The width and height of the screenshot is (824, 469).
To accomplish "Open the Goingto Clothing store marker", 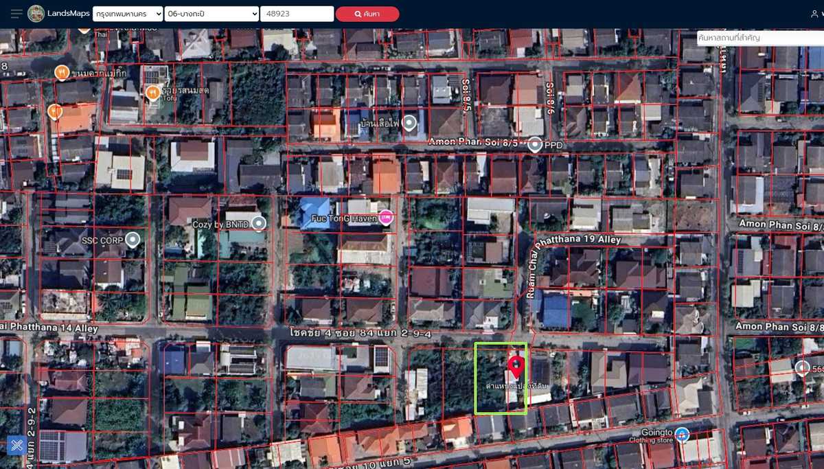I will click(x=681, y=434).
